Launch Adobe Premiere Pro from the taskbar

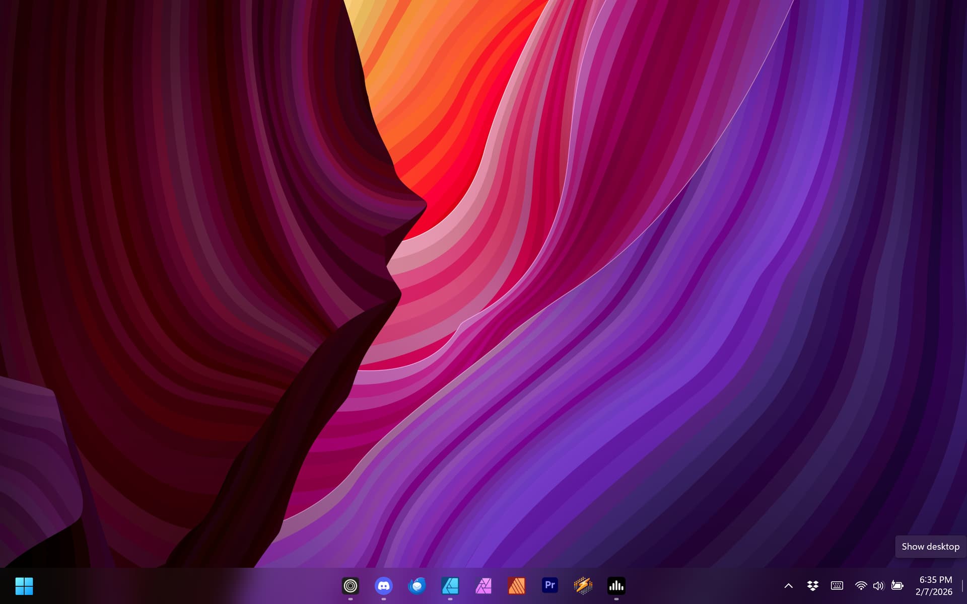[x=549, y=586]
